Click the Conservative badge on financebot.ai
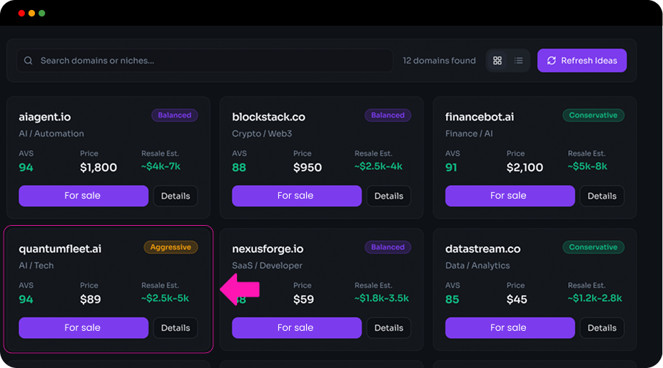Viewport: 663px width, 368px height. [593, 115]
